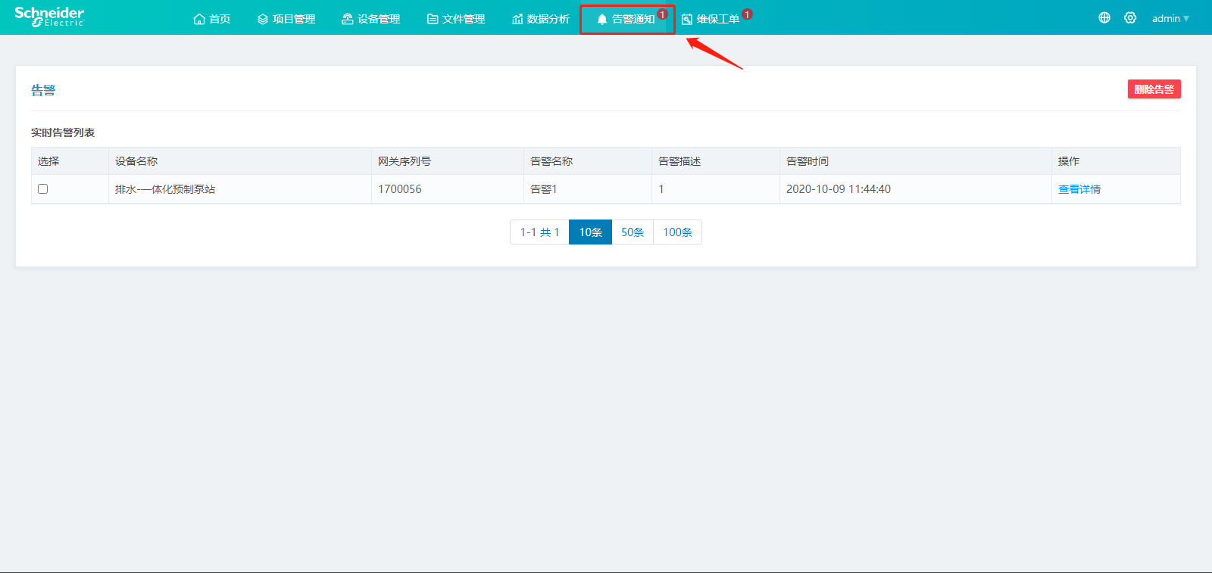1212x573 pixels.
Task: Open 查看详情 link for 告警1
Action: pos(1079,189)
